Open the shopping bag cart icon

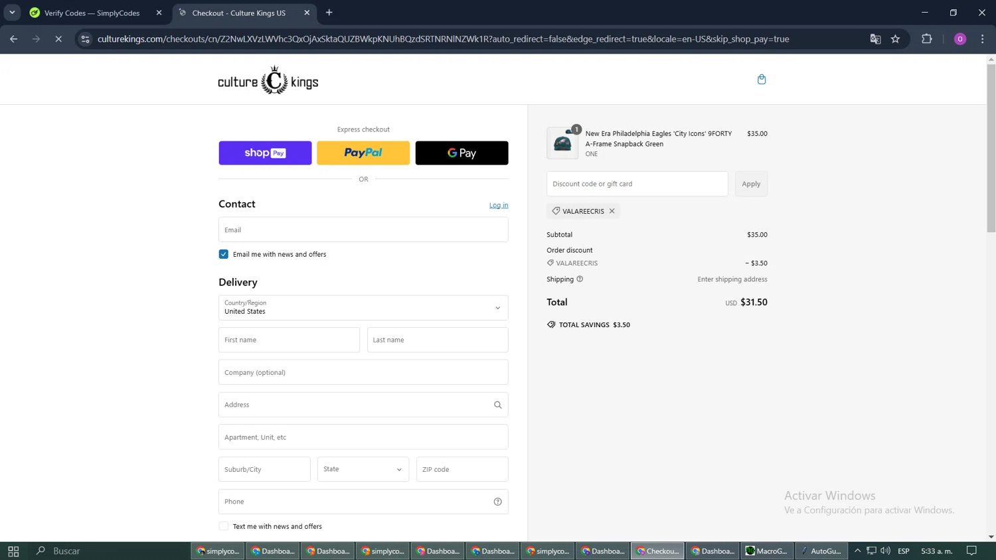(762, 80)
